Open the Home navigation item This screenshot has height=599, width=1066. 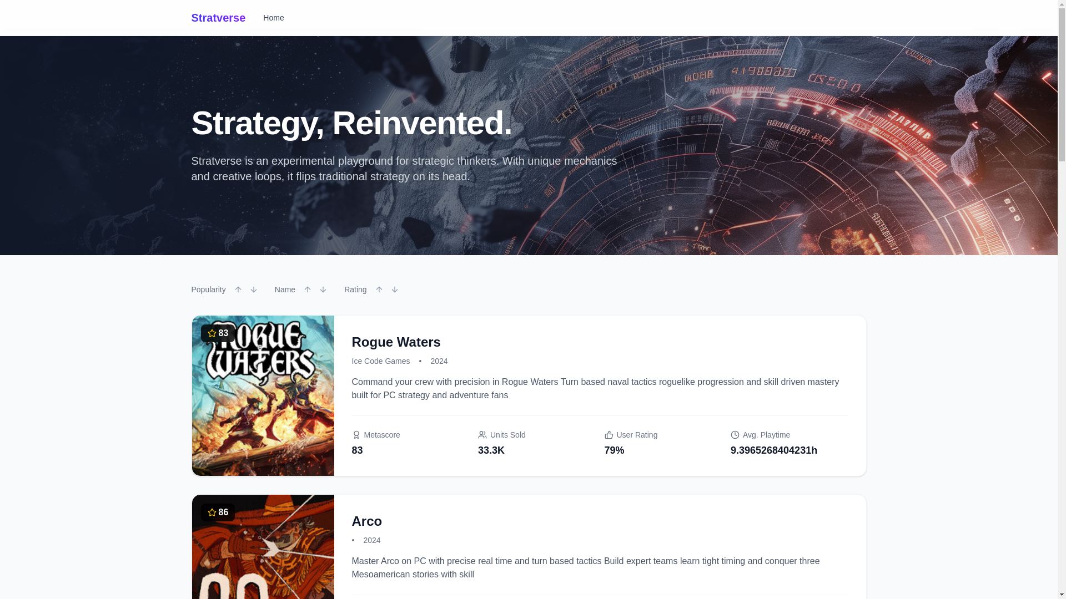pyautogui.click(x=273, y=18)
